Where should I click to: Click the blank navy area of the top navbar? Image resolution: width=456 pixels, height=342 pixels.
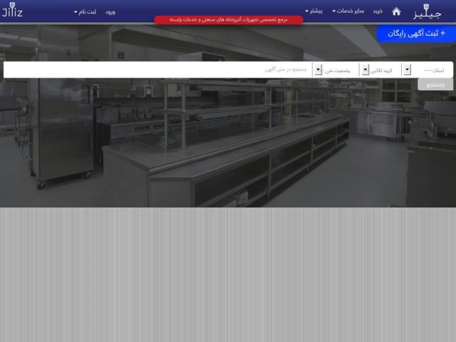tap(190, 8)
